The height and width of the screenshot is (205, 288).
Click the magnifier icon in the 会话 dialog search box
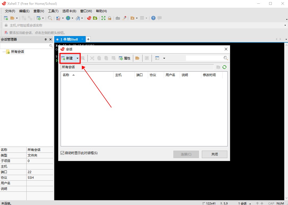click(x=226, y=58)
